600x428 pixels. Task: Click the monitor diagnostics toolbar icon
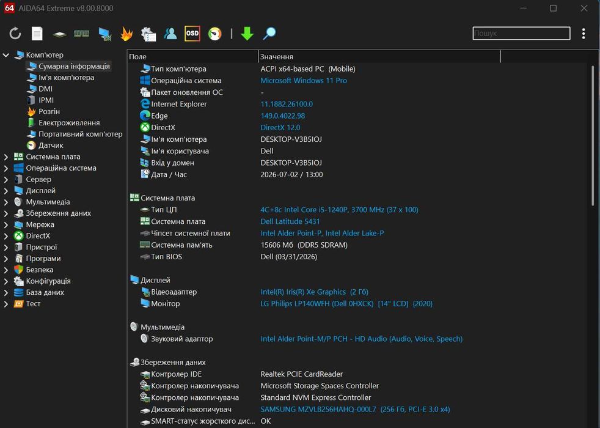[x=104, y=34]
